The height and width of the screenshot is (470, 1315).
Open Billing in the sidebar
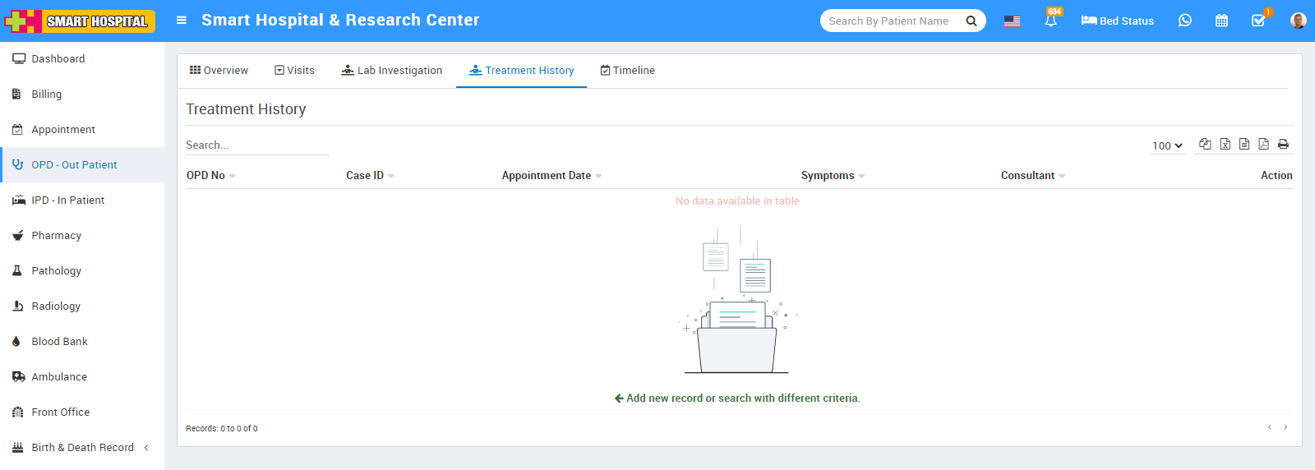[82, 94]
